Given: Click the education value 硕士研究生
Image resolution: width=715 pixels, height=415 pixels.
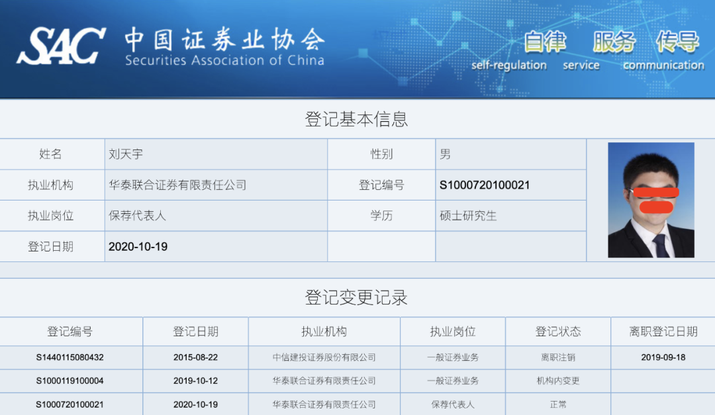Looking at the screenshot, I should click(468, 216).
